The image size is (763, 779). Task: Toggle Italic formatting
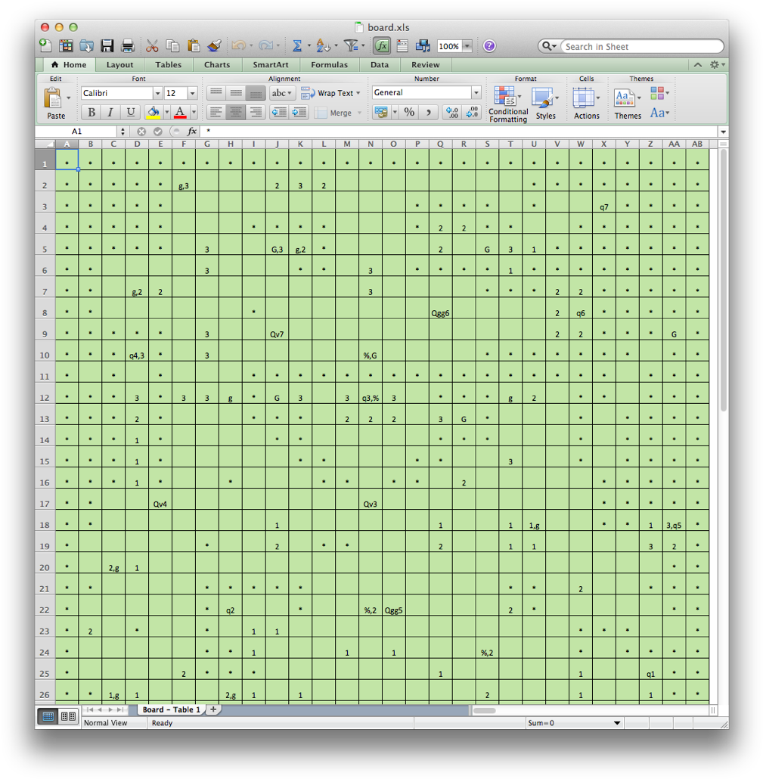point(110,112)
